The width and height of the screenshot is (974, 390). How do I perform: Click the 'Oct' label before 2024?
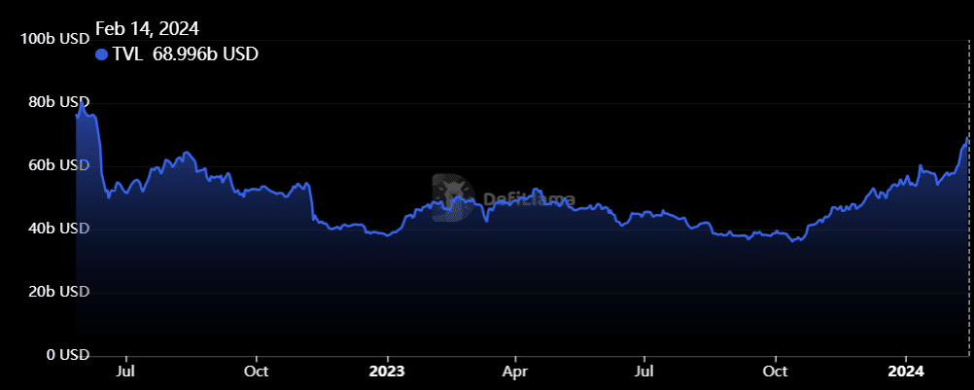775,372
